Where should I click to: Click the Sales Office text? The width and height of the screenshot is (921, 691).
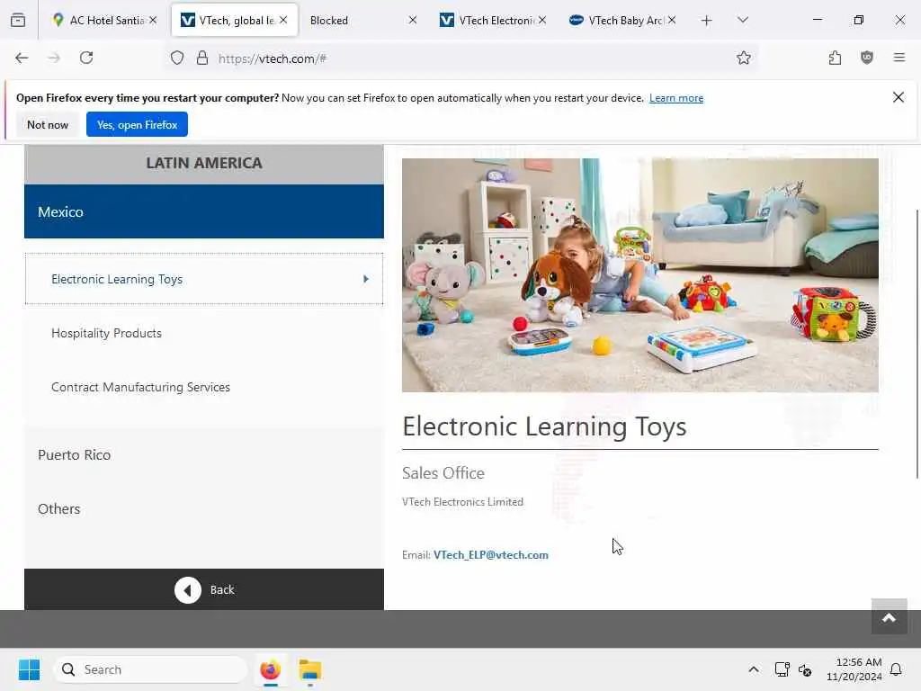coord(443,473)
